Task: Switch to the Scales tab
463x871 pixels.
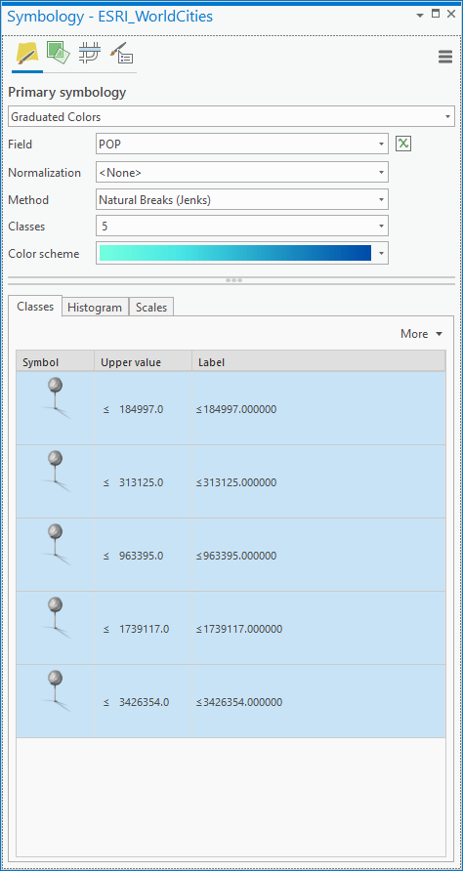Action: click(x=151, y=308)
